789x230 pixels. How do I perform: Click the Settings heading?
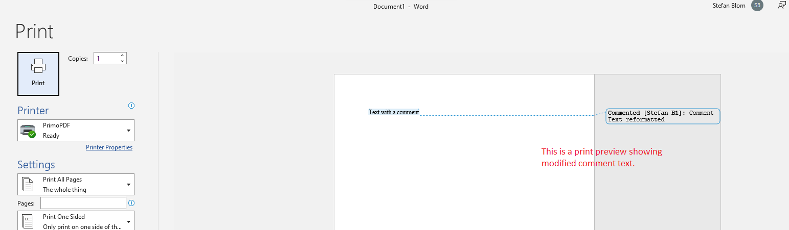coord(36,165)
